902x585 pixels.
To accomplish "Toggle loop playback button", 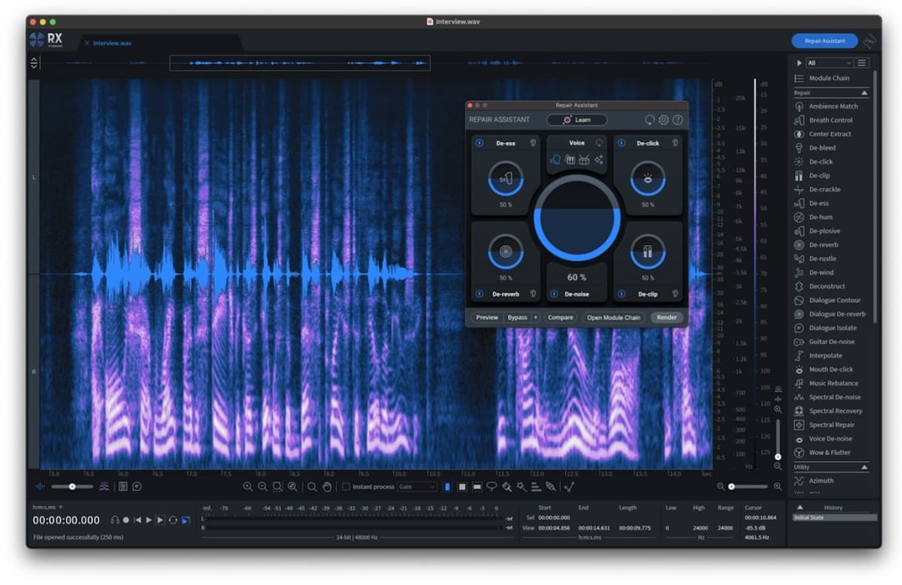I will [x=173, y=520].
